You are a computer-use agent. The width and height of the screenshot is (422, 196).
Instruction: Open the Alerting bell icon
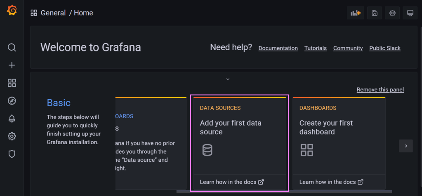tap(12, 119)
